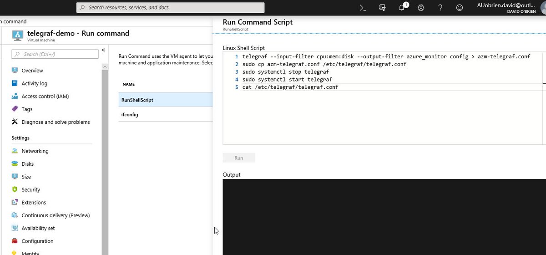Click the Disks icon
546x255 pixels.
(x=15, y=164)
